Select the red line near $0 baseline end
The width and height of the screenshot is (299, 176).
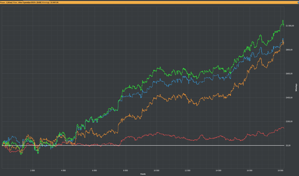[284, 128]
